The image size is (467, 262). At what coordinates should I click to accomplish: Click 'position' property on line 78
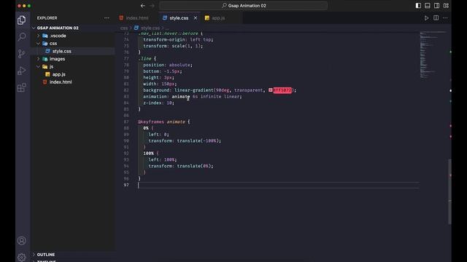[x=154, y=65]
